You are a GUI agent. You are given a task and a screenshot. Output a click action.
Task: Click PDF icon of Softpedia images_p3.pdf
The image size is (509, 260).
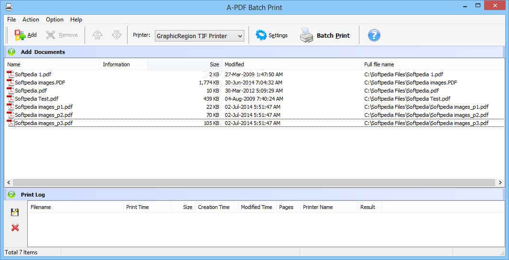[11, 123]
